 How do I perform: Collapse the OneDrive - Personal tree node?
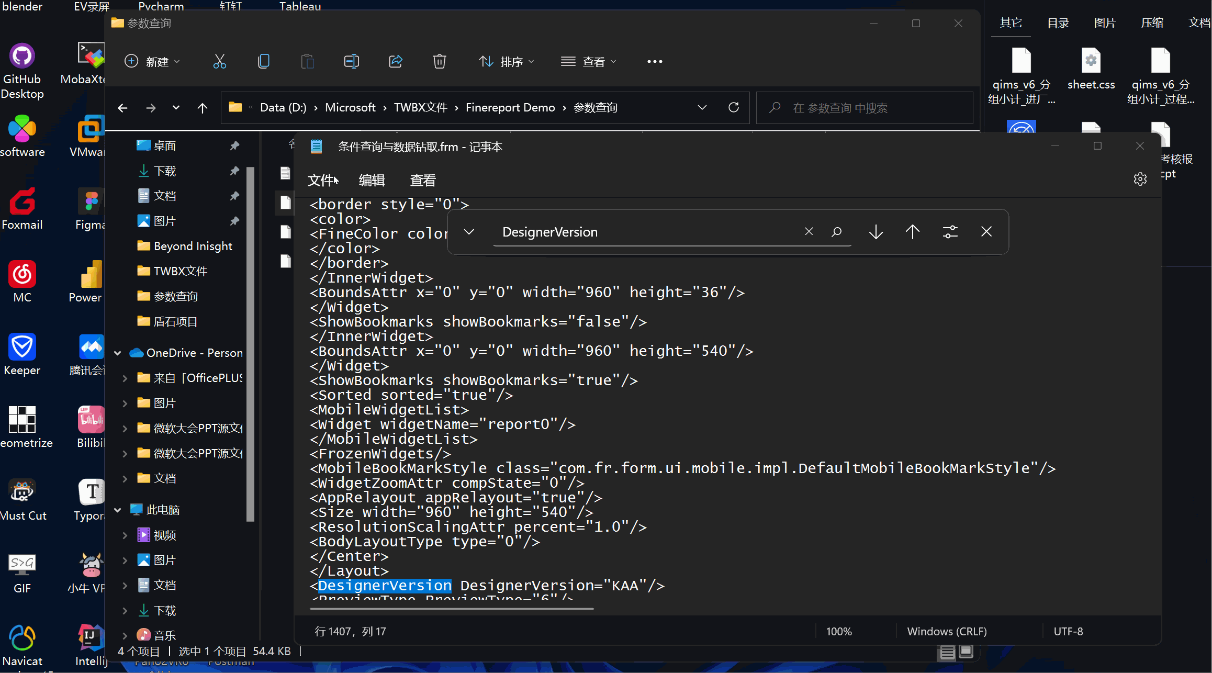tap(118, 353)
